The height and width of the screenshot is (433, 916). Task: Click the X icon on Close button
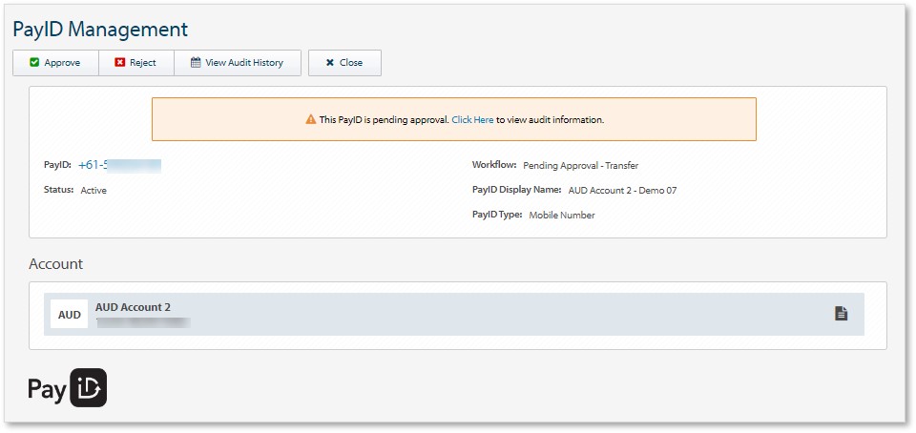point(329,63)
